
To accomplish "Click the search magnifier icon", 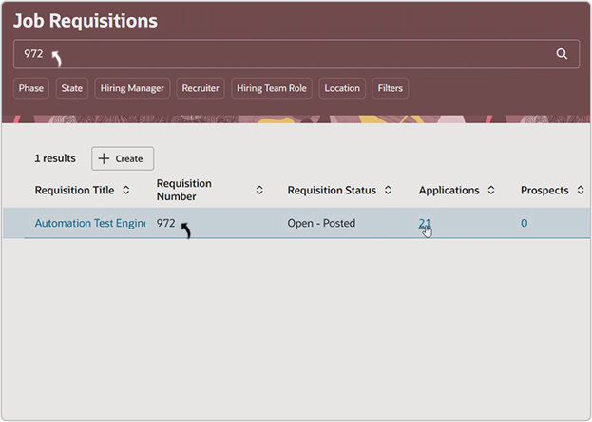I will click(x=562, y=54).
